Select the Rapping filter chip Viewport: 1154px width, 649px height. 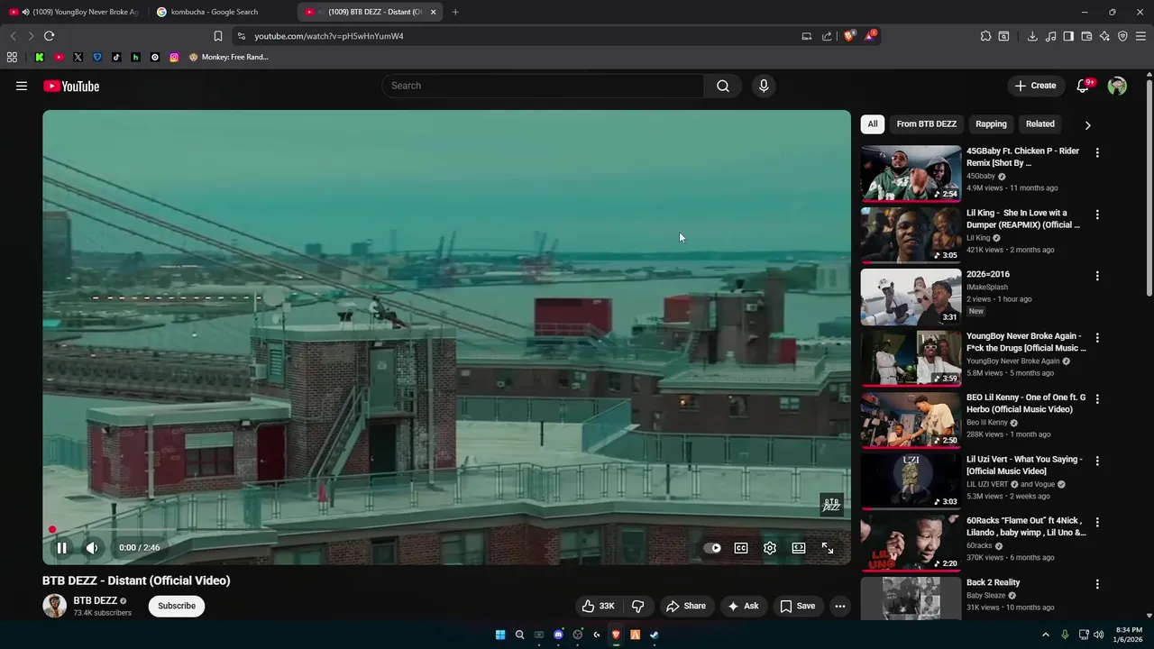pyautogui.click(x=991, y=124)
